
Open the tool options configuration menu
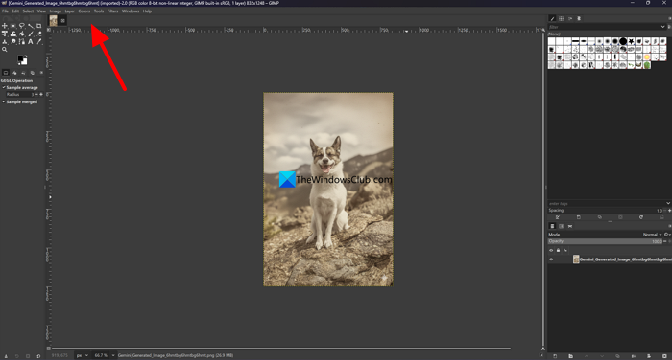click(x=41, y=73)
